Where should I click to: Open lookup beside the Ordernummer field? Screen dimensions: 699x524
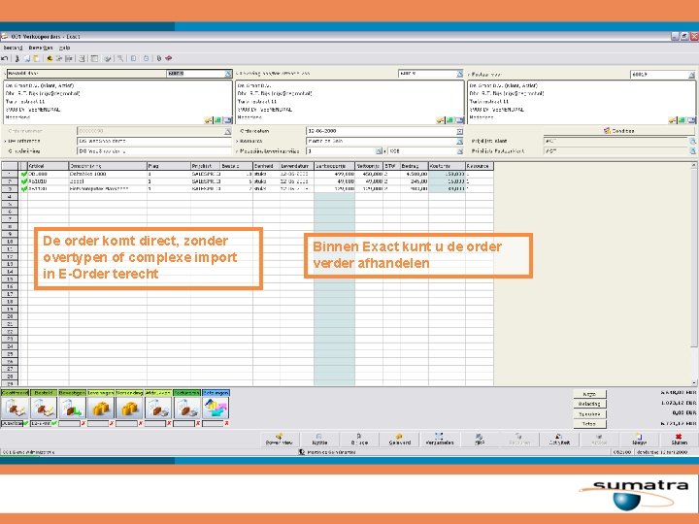[228, 131]
